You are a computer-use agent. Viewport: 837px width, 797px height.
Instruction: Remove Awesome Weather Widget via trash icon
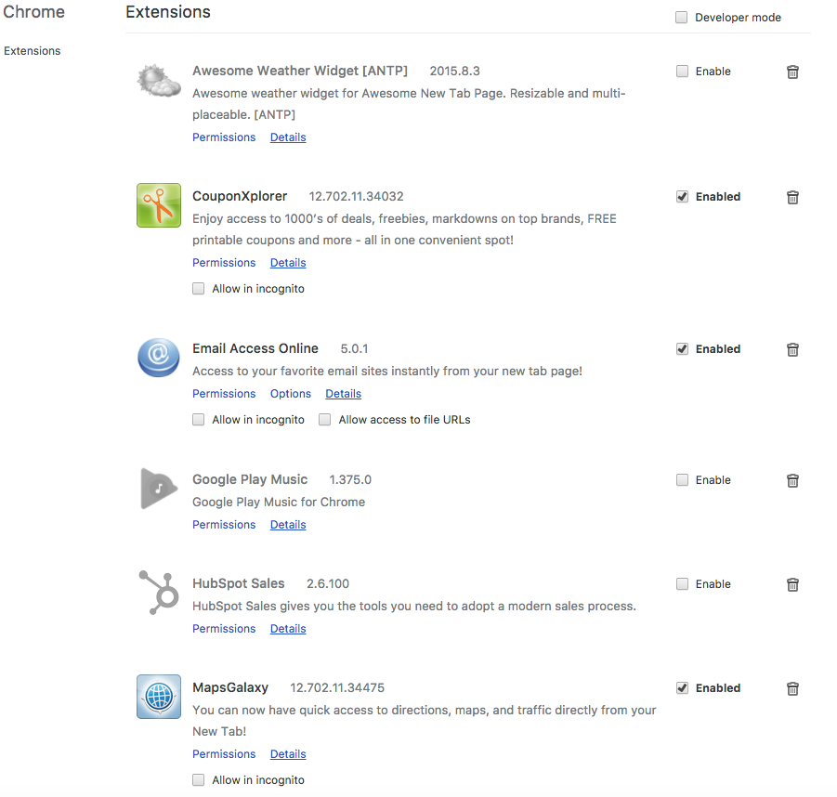[792, 72]
